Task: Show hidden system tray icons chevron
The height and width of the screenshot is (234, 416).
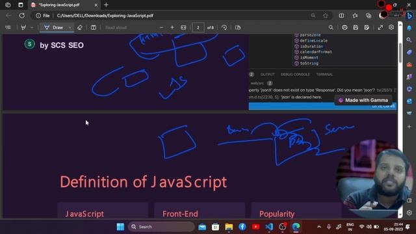Action: coord(319,227)
